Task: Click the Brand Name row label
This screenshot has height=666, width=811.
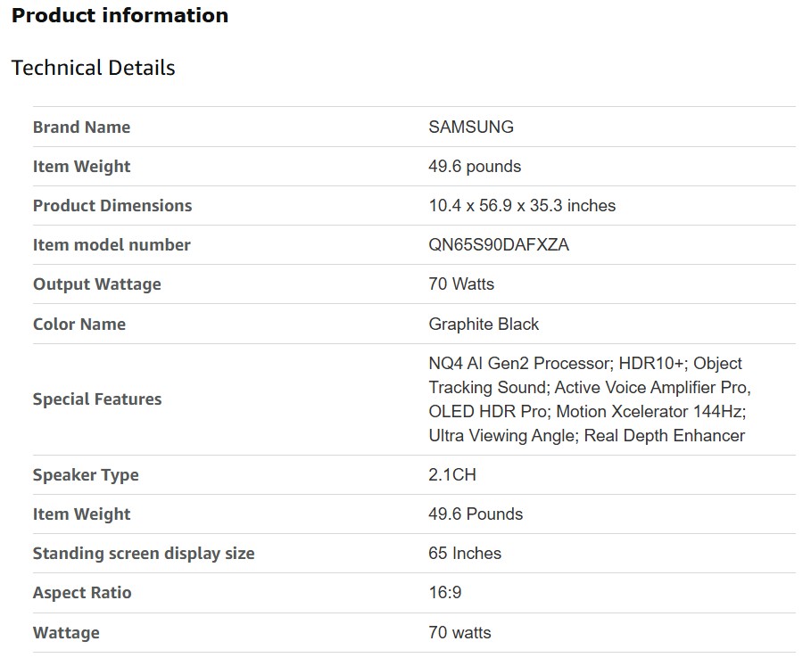Action: 81,127
